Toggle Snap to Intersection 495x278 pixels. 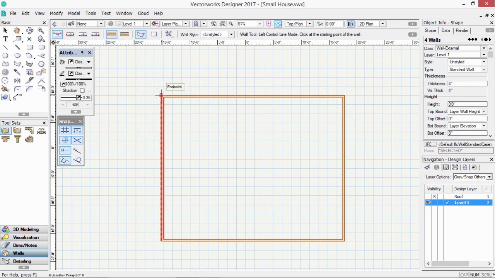tap(77, 141)
